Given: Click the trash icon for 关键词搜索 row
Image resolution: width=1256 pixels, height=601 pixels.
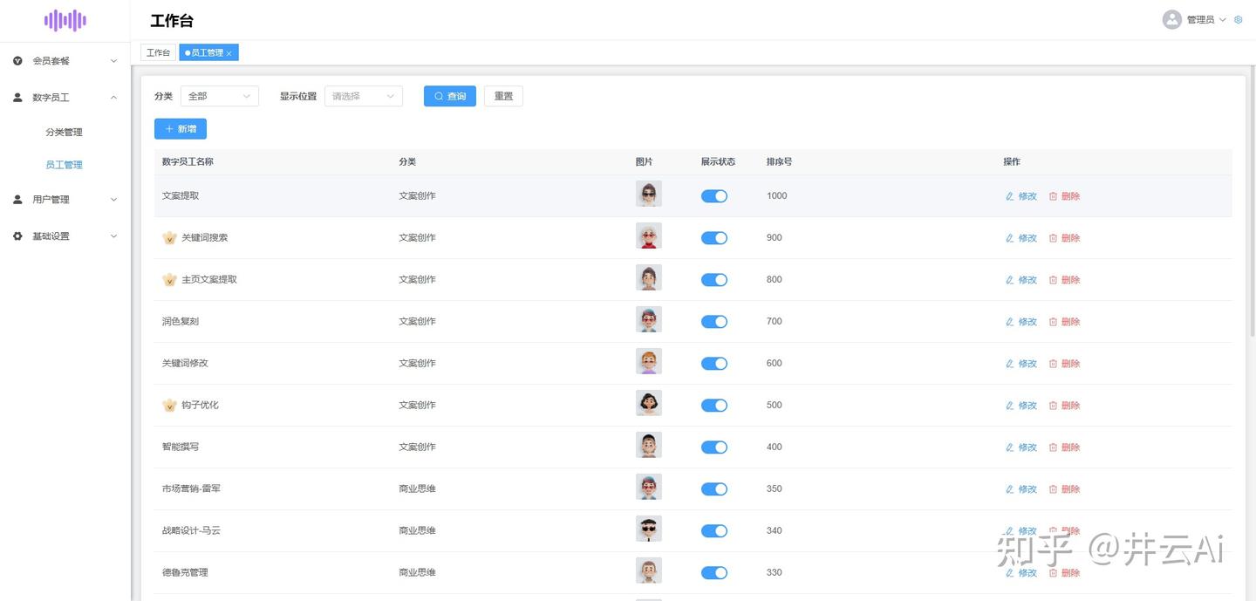Looking at the screenshot, I should pyautogui.click(x=1053, y=238).
